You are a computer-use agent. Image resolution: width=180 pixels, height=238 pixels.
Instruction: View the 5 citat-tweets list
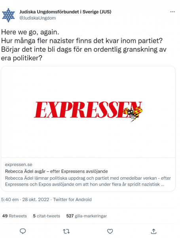pos(46,216)
